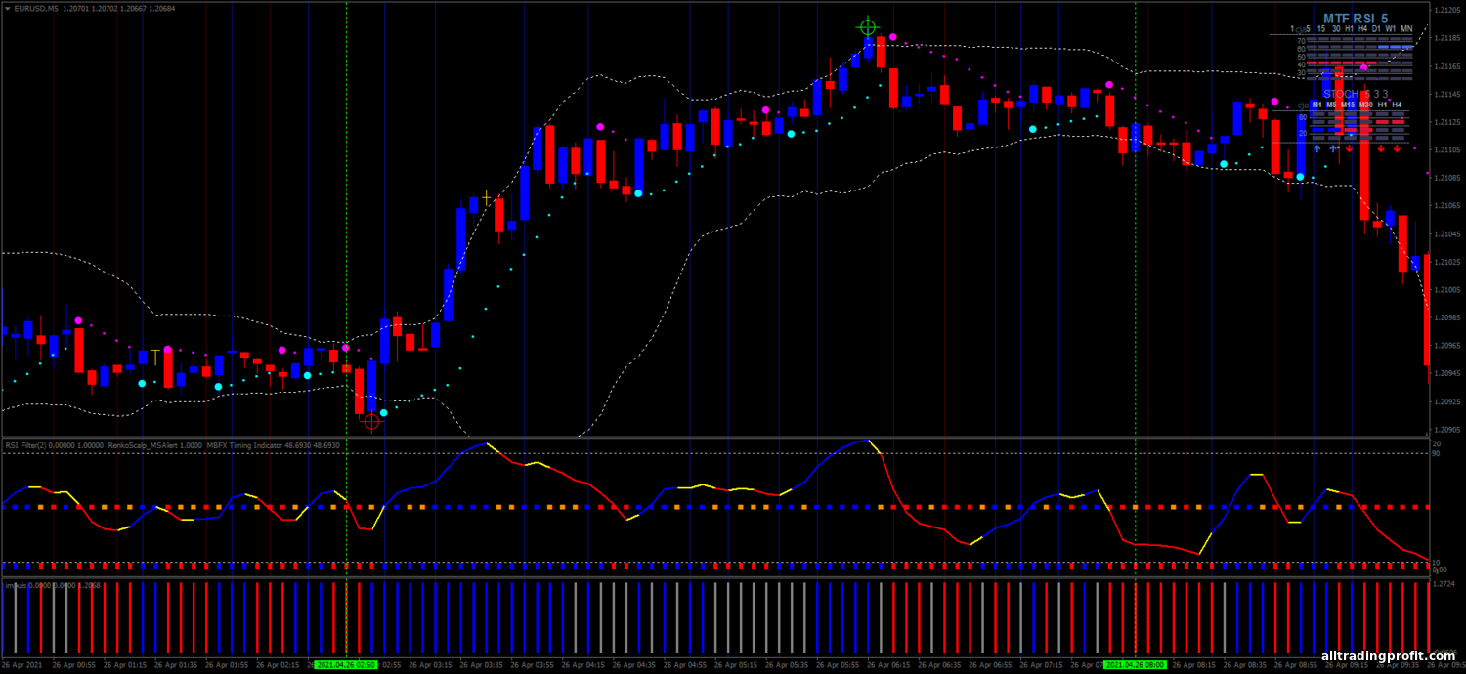Open the chart menu triangle beside EURUSD,M5
Screen dimensions: 1466x674
(6, 8)
